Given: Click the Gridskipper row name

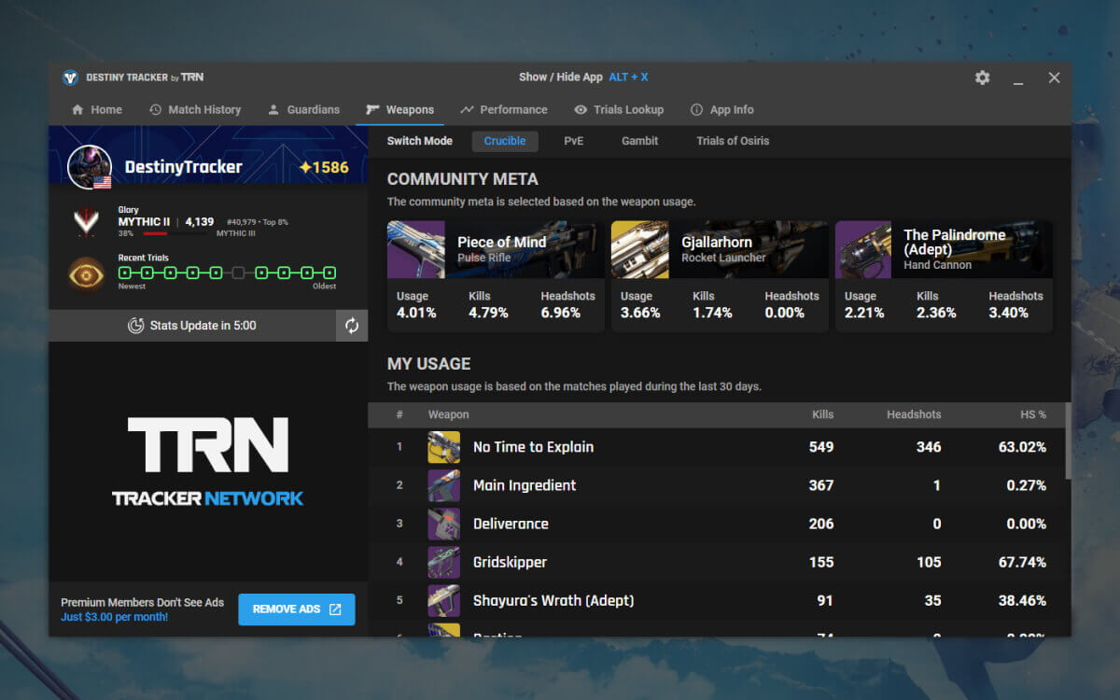Looking at the screenshot, I should (x=510, y=562).
